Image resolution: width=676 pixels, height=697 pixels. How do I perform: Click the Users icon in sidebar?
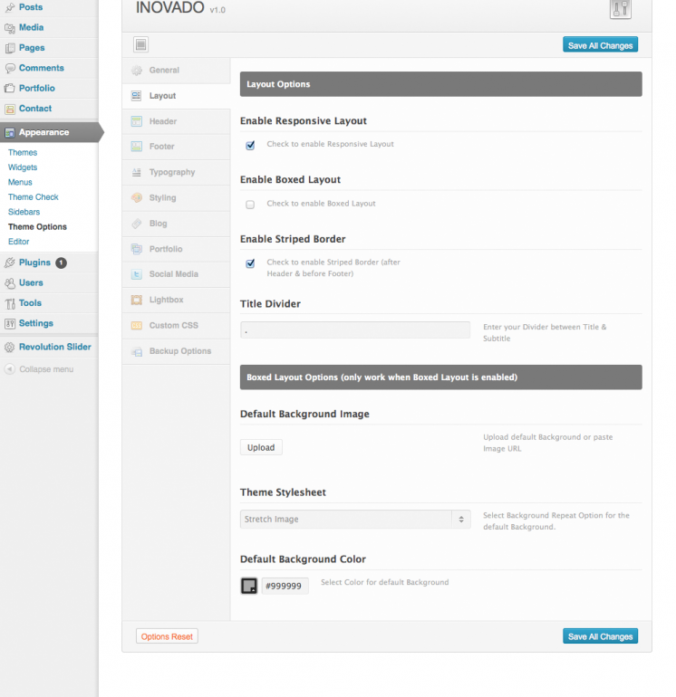(10, 283)
